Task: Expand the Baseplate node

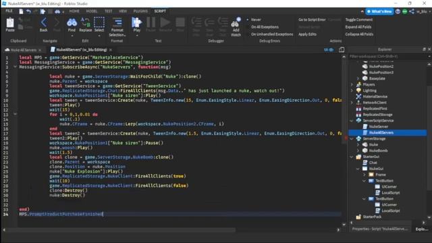Action: click(x=358, y=78)
